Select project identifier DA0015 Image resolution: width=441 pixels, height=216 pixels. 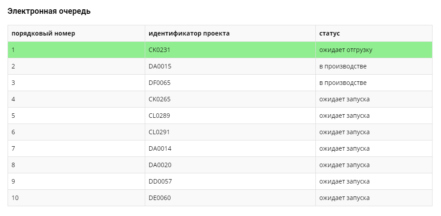tap(160, 66)
